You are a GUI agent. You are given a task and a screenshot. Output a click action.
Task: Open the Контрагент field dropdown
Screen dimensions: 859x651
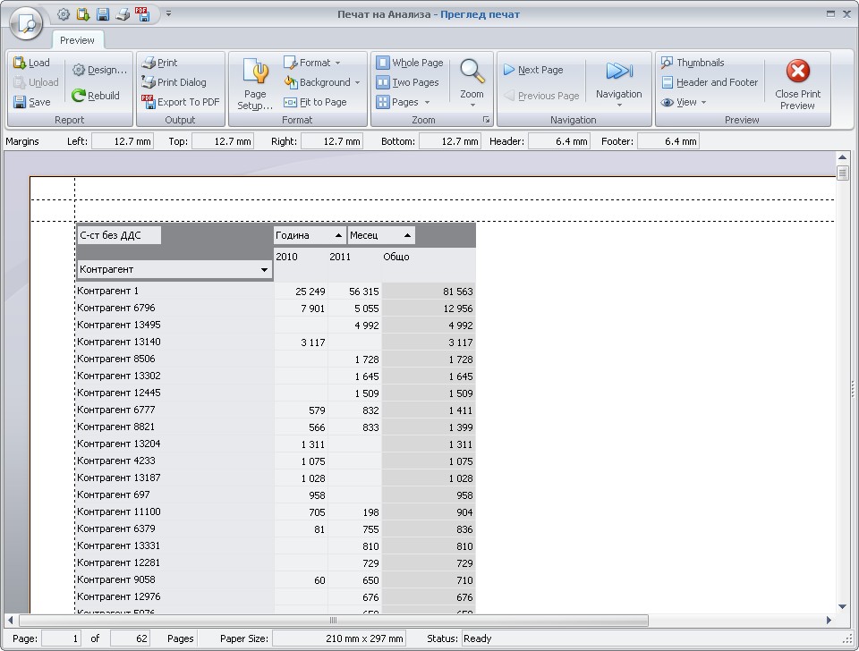click(264, 269)
